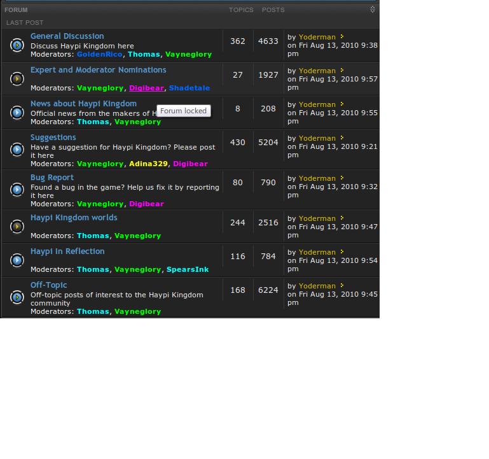Open Vayneglory profile in Off-Topic row
This screenshot has width=489, height=459.
[137, 311]
